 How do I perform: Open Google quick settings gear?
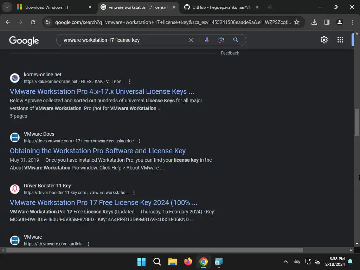coord(324,40)
